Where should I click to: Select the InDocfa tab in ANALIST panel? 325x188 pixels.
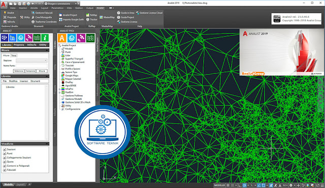click(31, 45)
